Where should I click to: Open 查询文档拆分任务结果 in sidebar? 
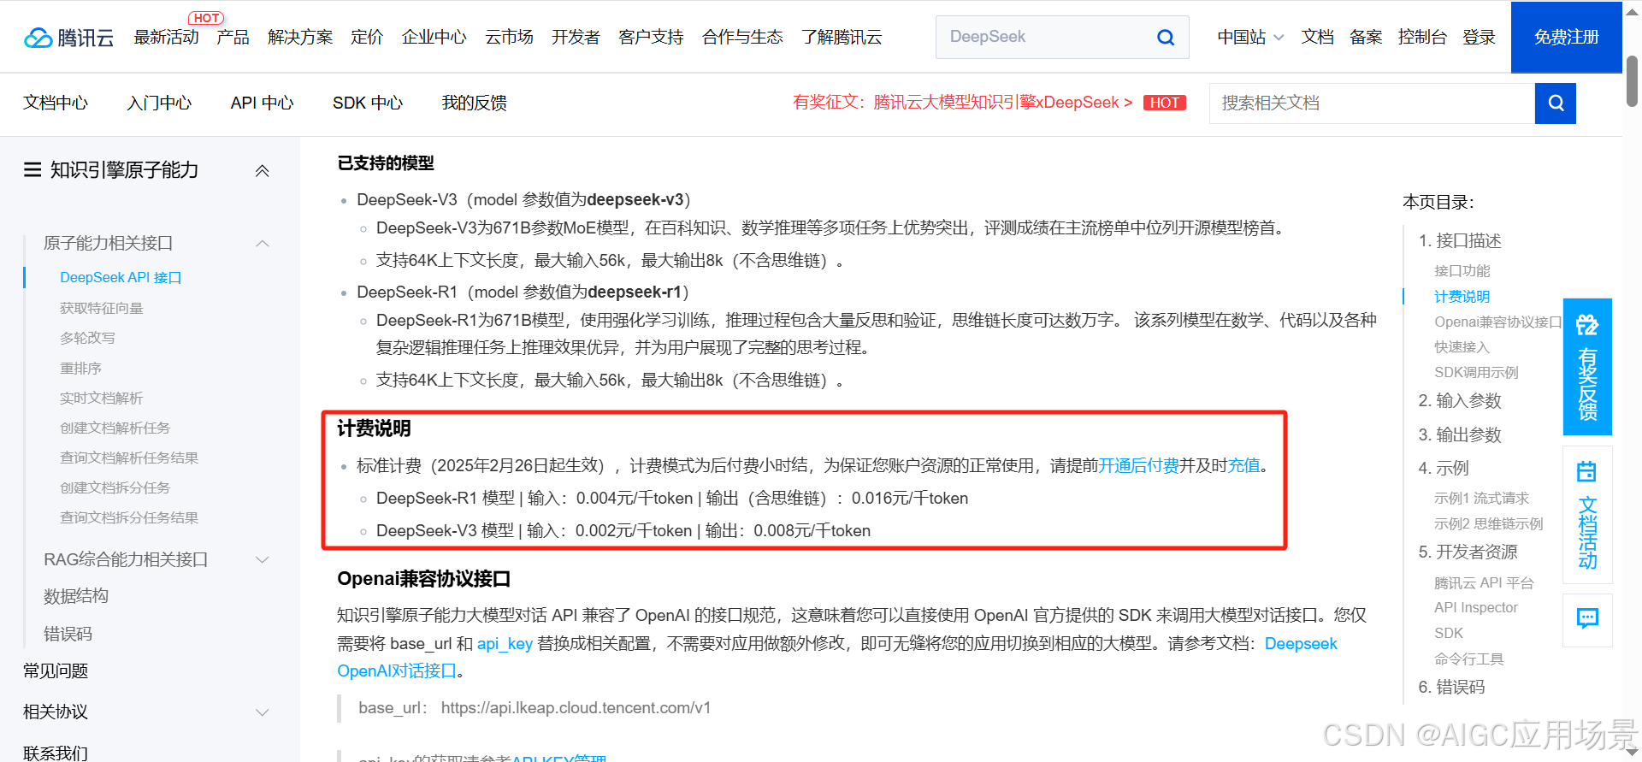pyautogui.click(x=129, y=518)
